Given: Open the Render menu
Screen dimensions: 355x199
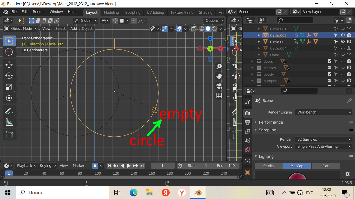Looking at the screenshot, I should pyautogui.click(x=39, y=12).
